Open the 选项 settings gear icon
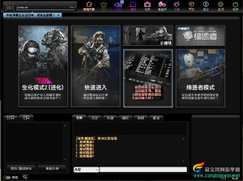 pos(220,6)
